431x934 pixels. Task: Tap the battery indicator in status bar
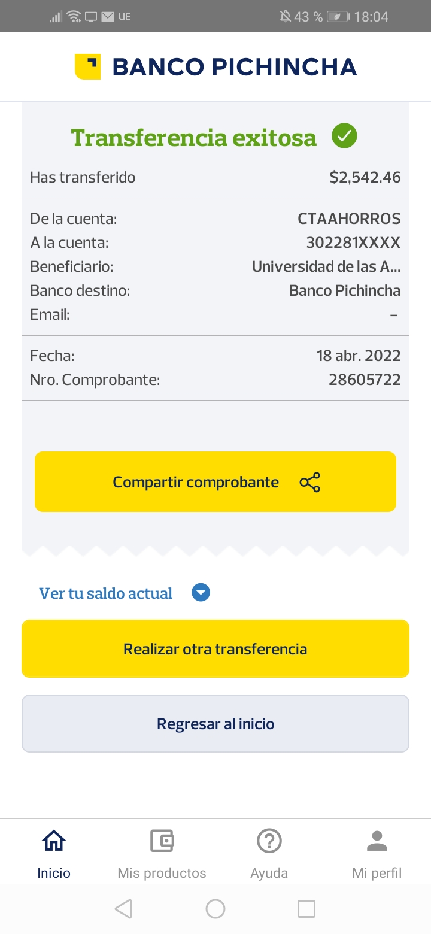point(338,17)
